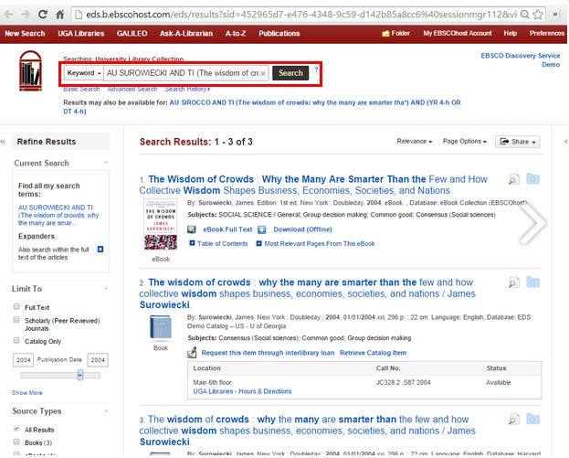Open Ask-A-Librarian in the top menu
The image size is (569, 458).
pyautogui.click(x=186, y=34)
